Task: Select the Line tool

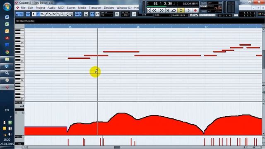Action: 67,14
